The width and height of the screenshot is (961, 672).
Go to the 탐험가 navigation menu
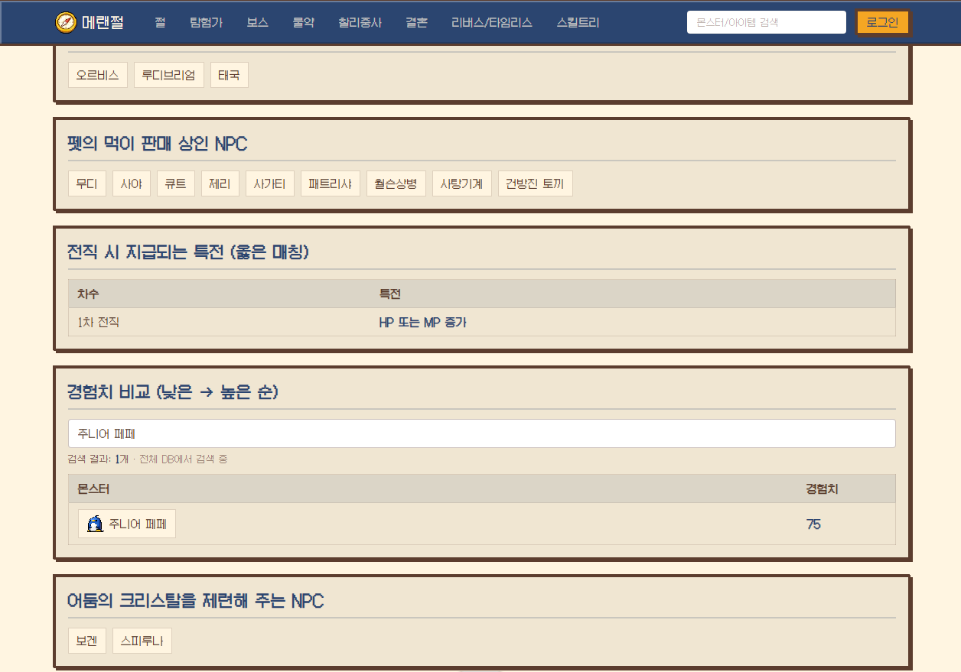click(206, 22)
